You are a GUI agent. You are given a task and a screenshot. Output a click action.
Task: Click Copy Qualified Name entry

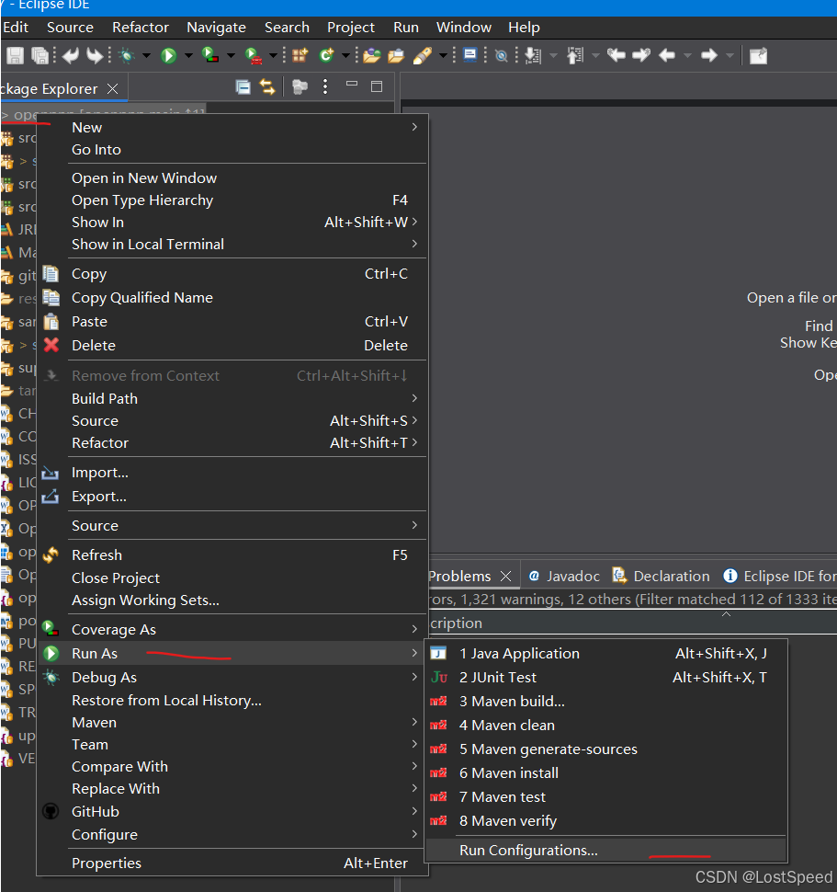[x=232, y=297]
